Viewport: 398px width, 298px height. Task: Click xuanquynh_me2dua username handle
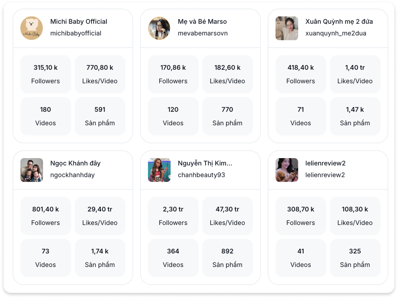pyautogui.click(x=336, y=33)
